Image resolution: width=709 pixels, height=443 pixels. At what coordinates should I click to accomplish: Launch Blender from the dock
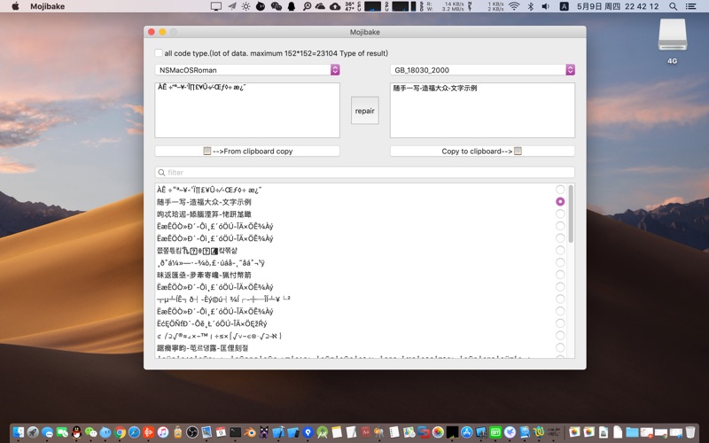pyautogui.click(x=250, y=432)
